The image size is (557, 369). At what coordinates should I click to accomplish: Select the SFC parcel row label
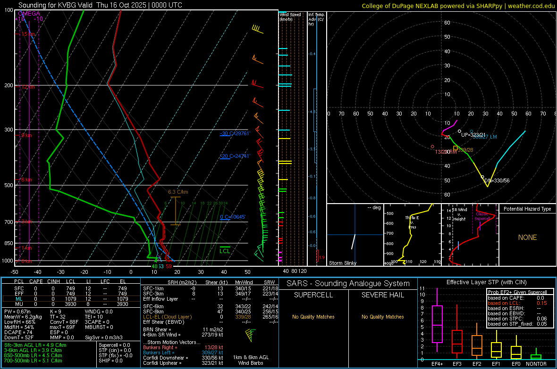[19, 288]
